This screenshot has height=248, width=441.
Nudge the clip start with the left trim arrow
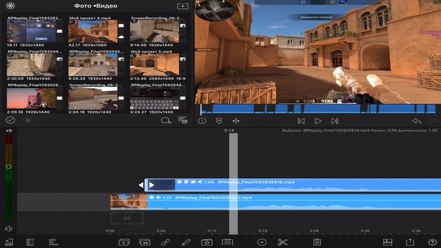click(x=141, y=185)
